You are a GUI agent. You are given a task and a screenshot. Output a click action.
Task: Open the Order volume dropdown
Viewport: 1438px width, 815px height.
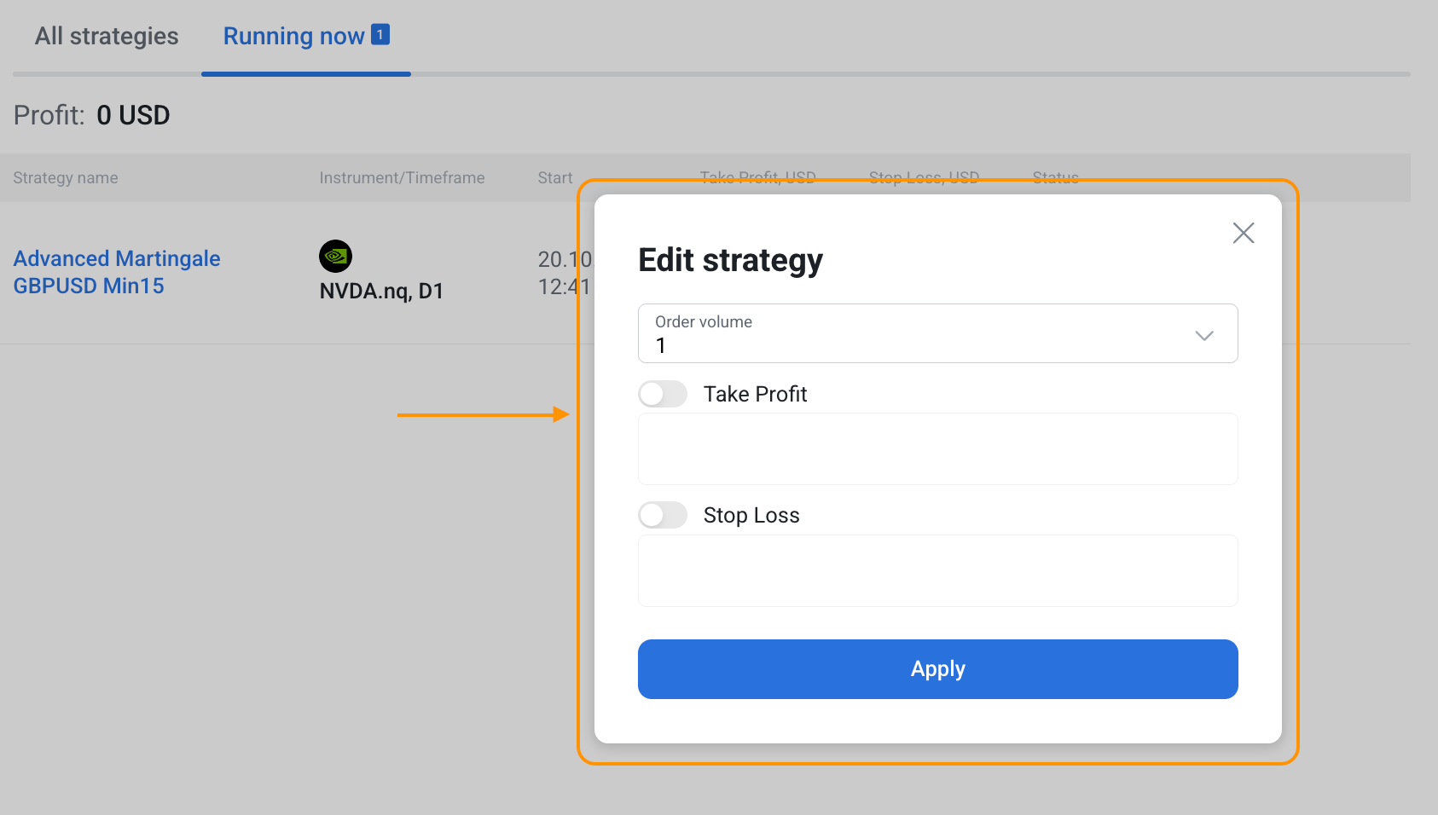tap(936, 333)
